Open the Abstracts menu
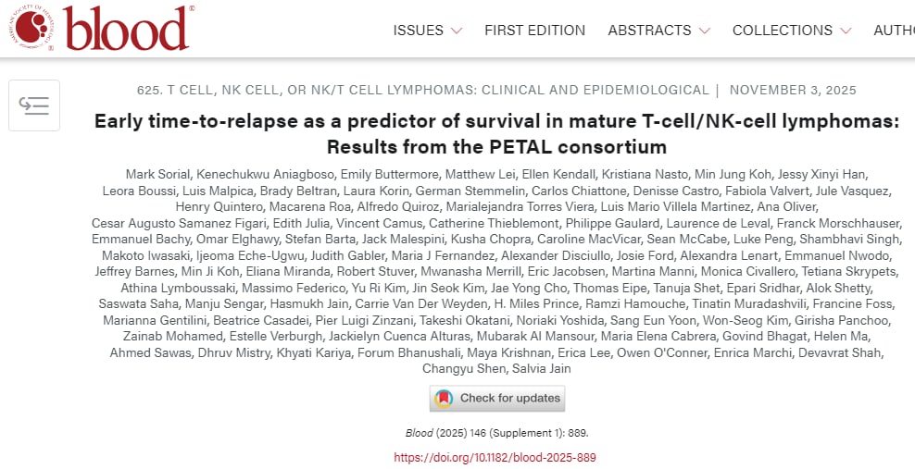 [x=649, y=31]
